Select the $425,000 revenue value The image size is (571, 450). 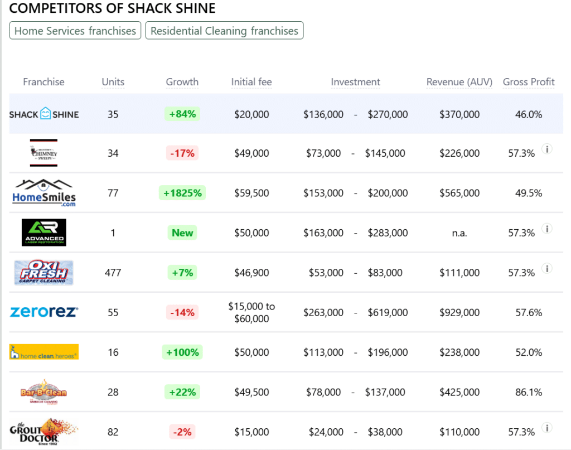459,392
